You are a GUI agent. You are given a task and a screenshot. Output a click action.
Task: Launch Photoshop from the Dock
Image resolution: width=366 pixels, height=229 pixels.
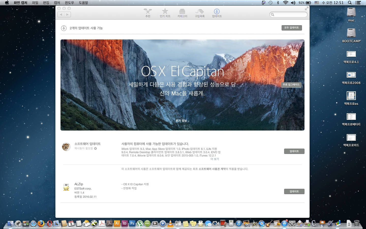pyautogui.click(x=132, y=223)
